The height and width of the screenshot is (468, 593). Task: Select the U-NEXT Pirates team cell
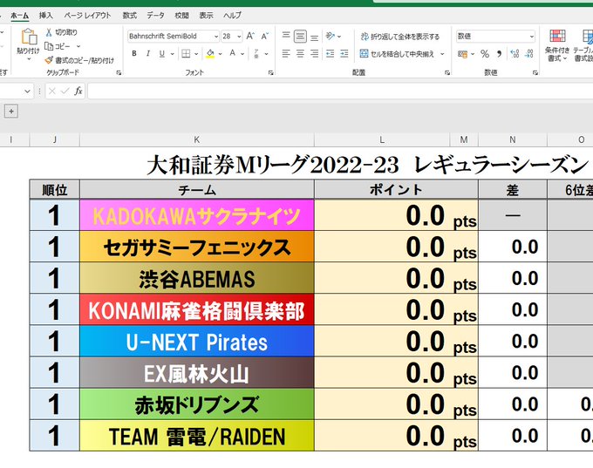[197, 341]
